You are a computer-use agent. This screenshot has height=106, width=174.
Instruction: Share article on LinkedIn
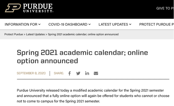click(87, 73)
